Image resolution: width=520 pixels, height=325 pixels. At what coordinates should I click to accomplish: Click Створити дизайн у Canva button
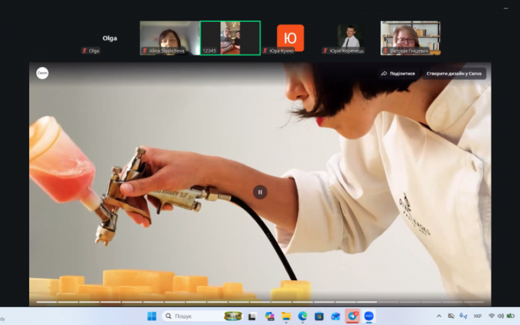[x=454, y=73]
